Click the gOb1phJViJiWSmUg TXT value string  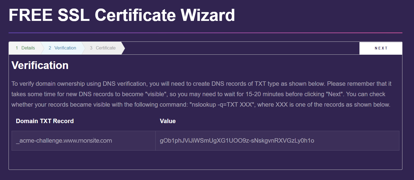point(237,141)
